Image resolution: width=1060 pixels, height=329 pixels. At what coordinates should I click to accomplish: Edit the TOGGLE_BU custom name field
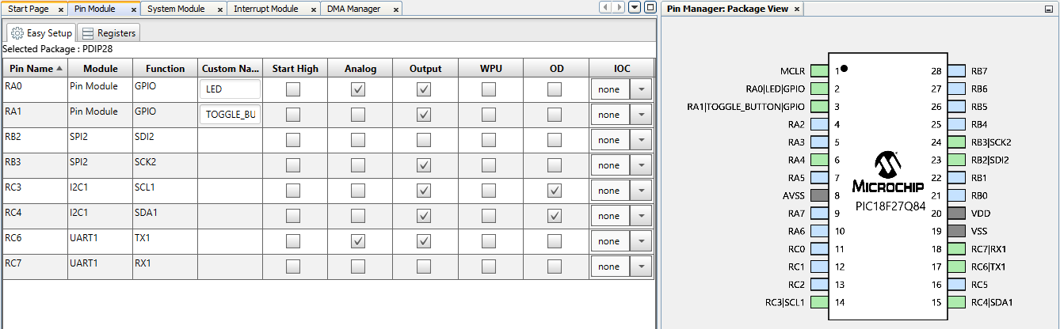coord(231,115)
